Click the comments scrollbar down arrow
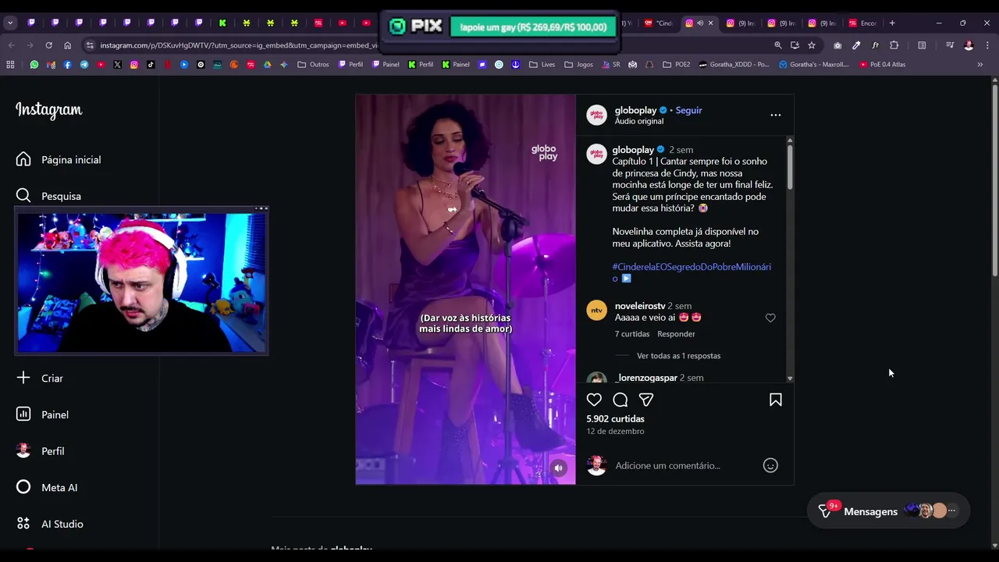Viewport: 999px width, 562px height. (x=790, y=379)
